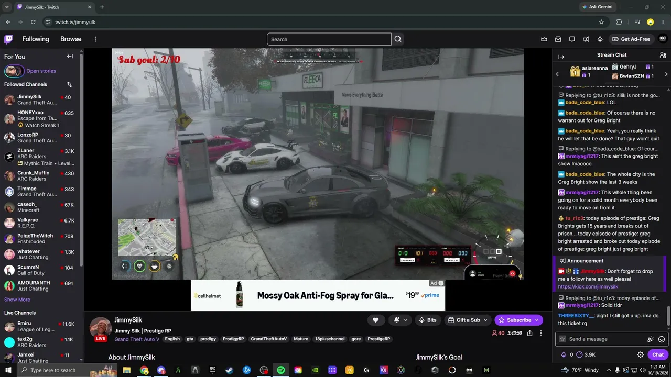
Task: Click the search magnifier button
Action: pos(398,39)
